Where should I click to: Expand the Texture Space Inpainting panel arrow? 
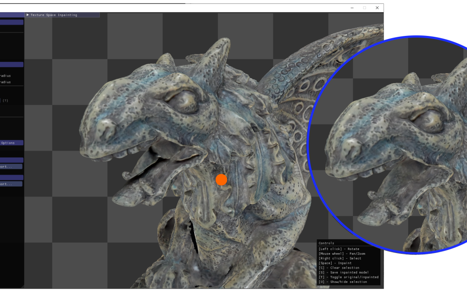[x=28, y=15]
